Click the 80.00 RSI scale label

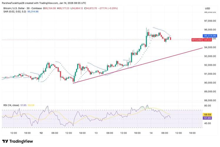207,106
